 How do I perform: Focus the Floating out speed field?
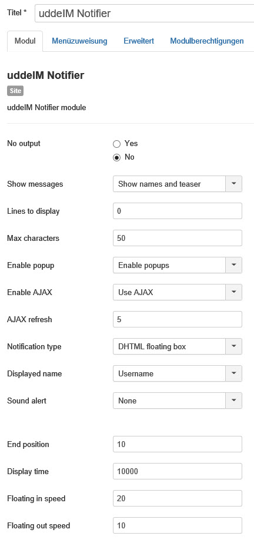pos(178,526)
